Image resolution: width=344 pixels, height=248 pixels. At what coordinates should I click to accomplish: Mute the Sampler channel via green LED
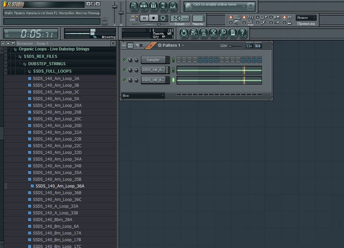[125, 60]
